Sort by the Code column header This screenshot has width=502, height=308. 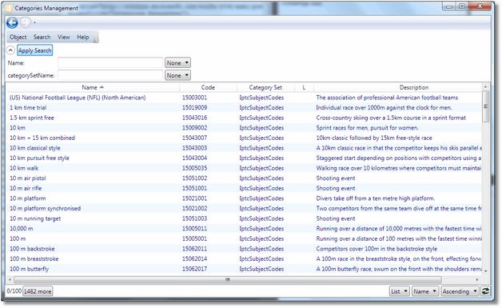click(x=208, y=87)
